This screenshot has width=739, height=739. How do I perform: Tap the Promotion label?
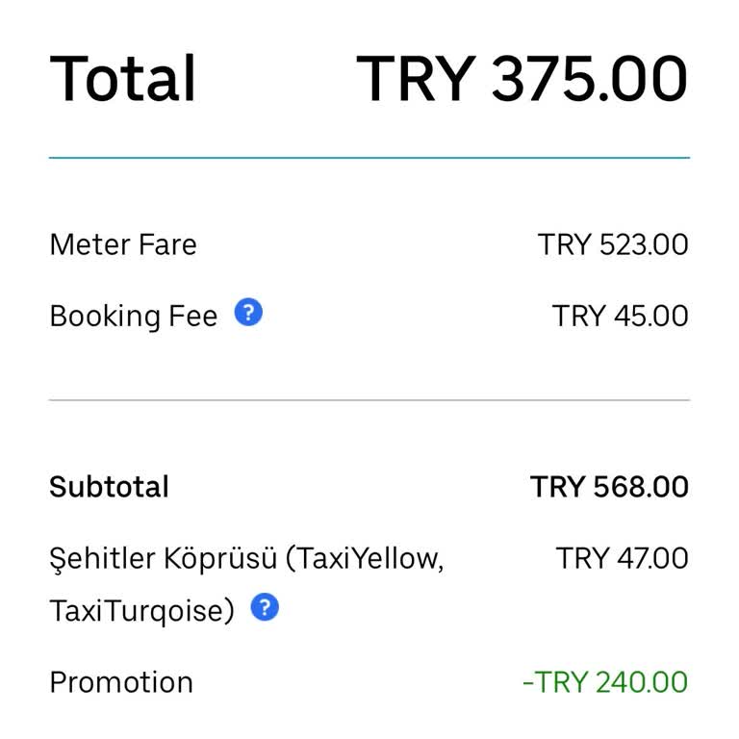coord(121,682)
